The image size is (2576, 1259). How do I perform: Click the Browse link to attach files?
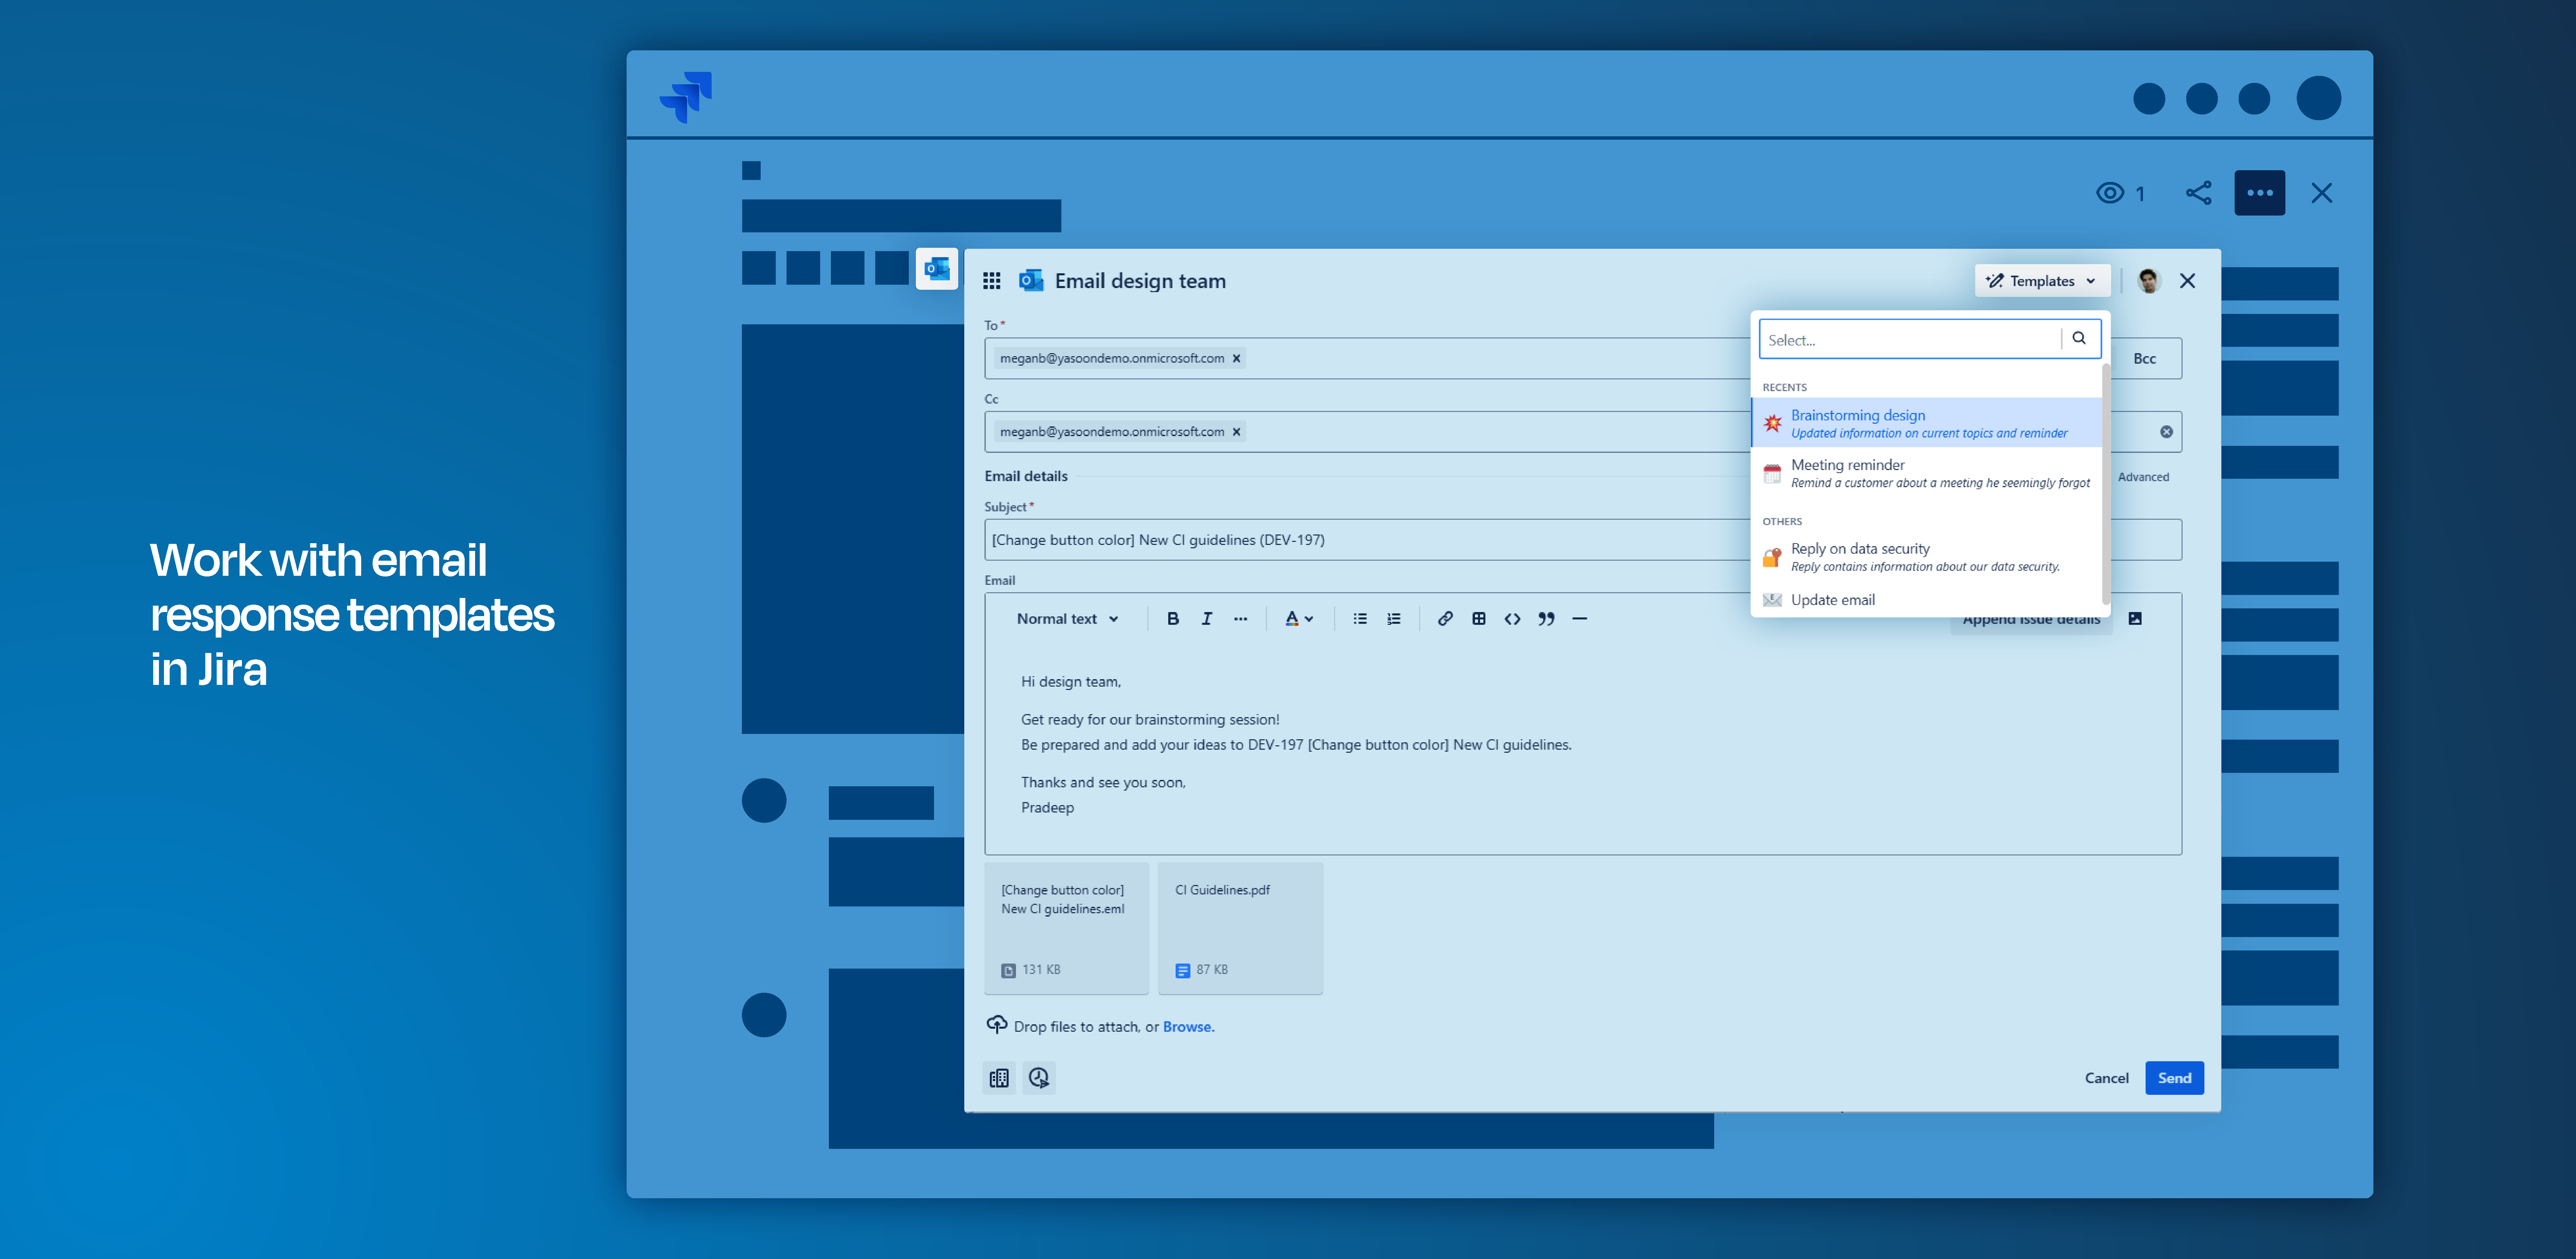click(x=1188, y=1026)
